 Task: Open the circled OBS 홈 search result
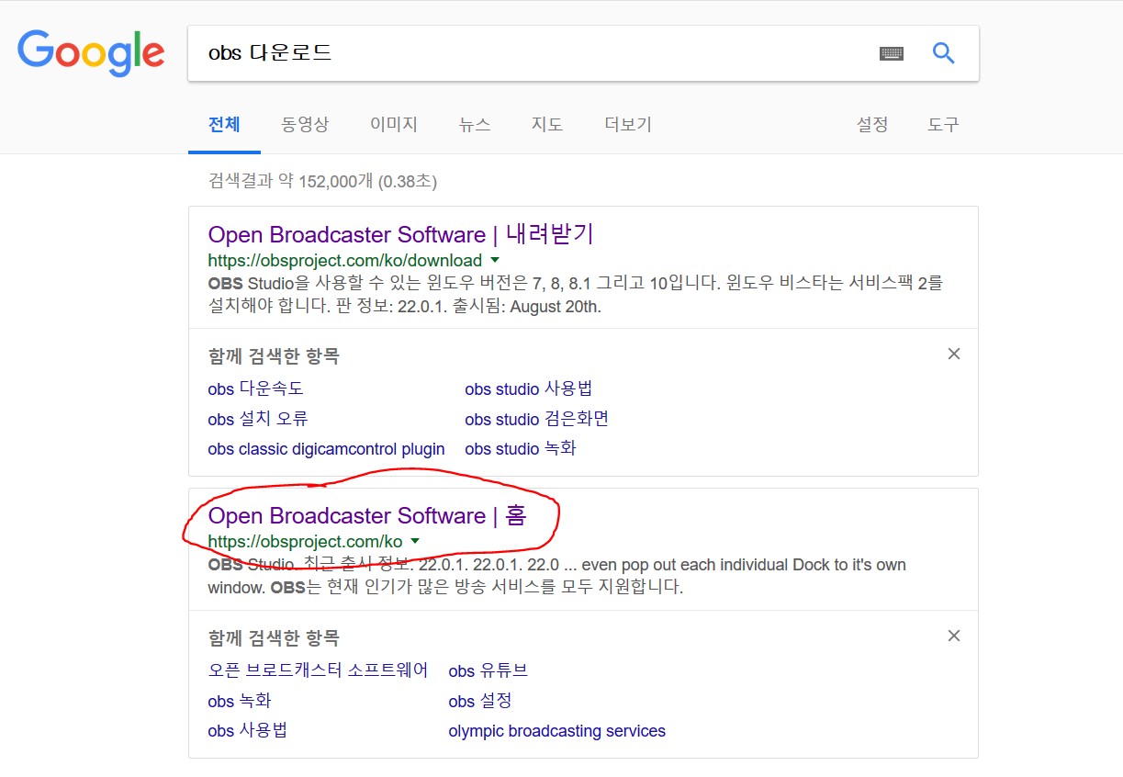click(x=367, y=516)
